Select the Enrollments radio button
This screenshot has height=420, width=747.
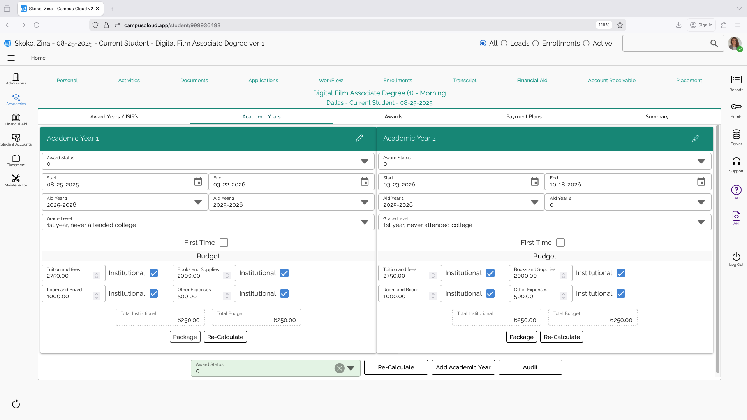click(536, 44)
